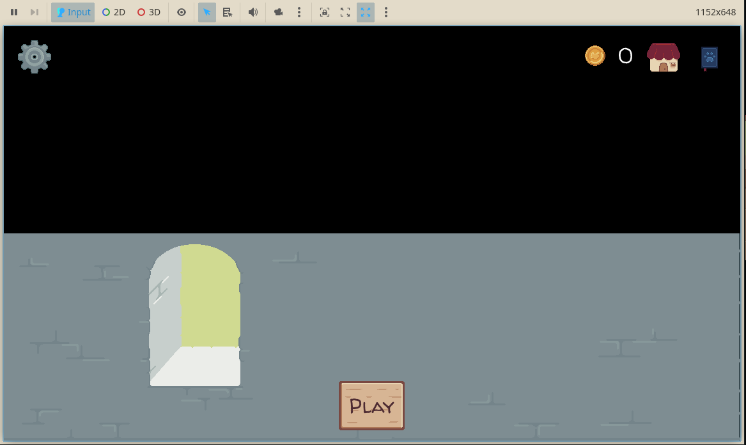Toggle the highlighted embed game window icon
The height and width of the screenshot is (445, 746).
[x=366, y=12]
